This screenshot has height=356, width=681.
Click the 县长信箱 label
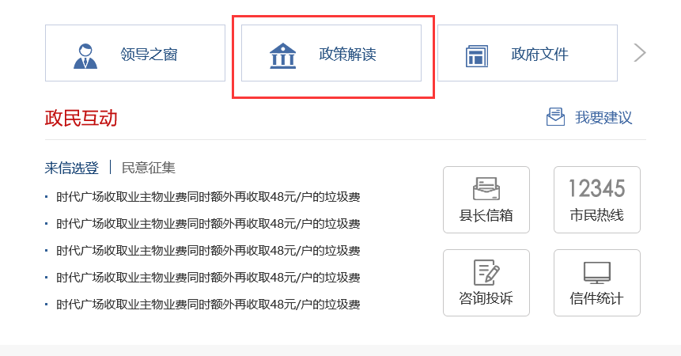pos(486,215)
